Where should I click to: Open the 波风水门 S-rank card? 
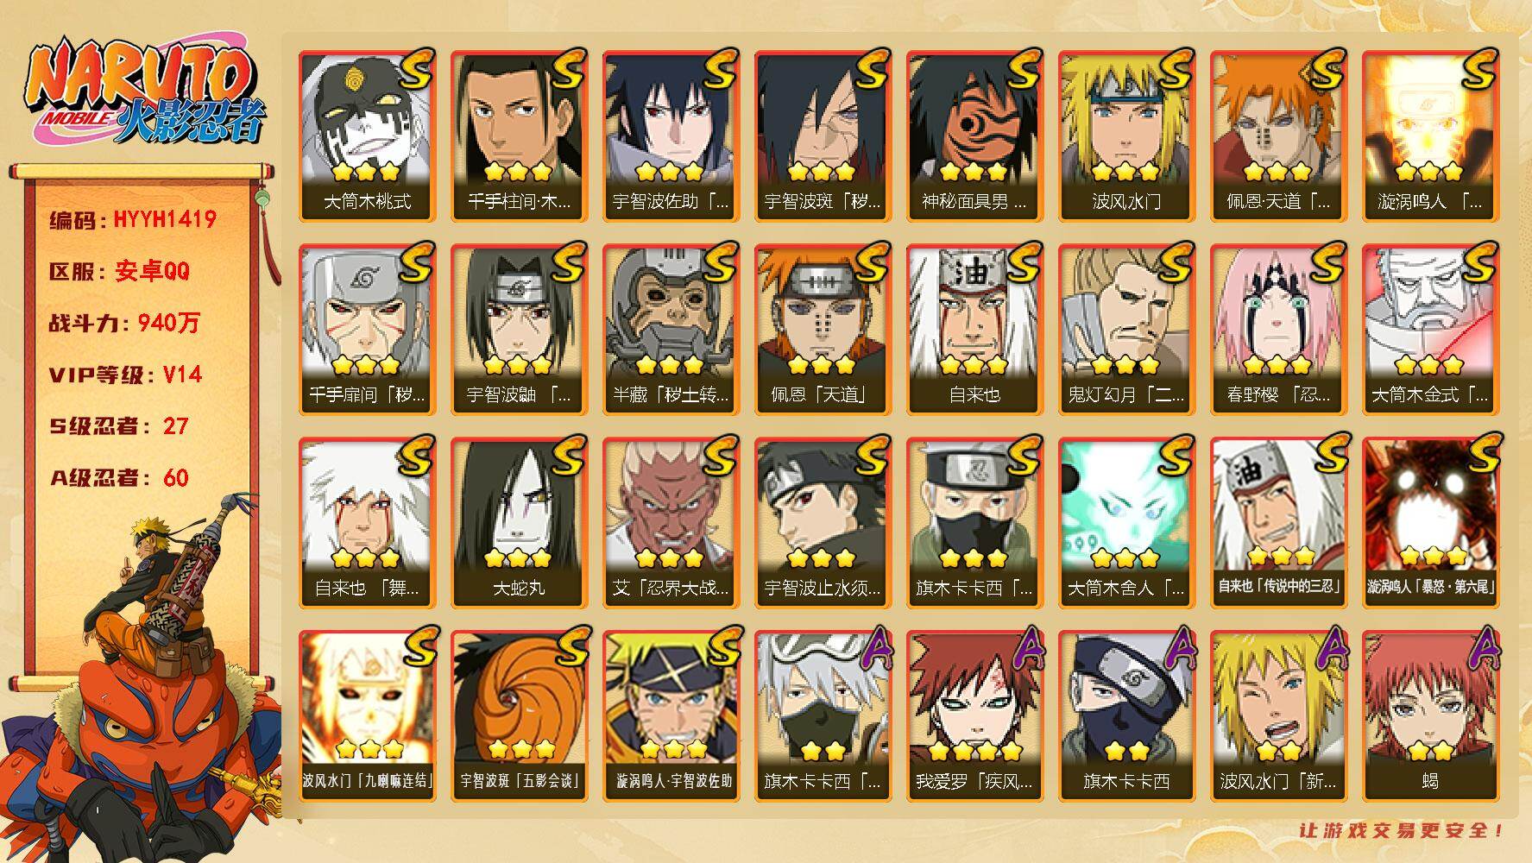(x=1126, y=136)
